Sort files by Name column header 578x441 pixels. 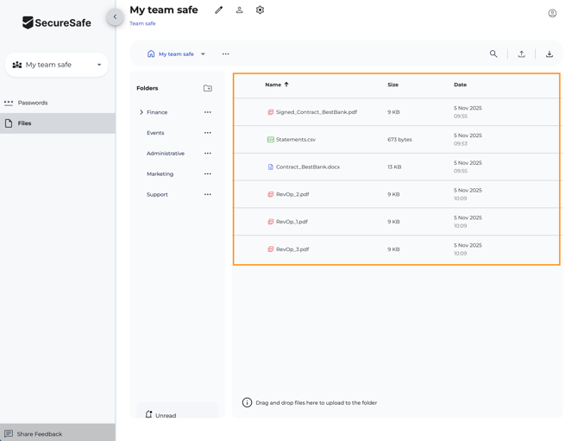point(273,85)
